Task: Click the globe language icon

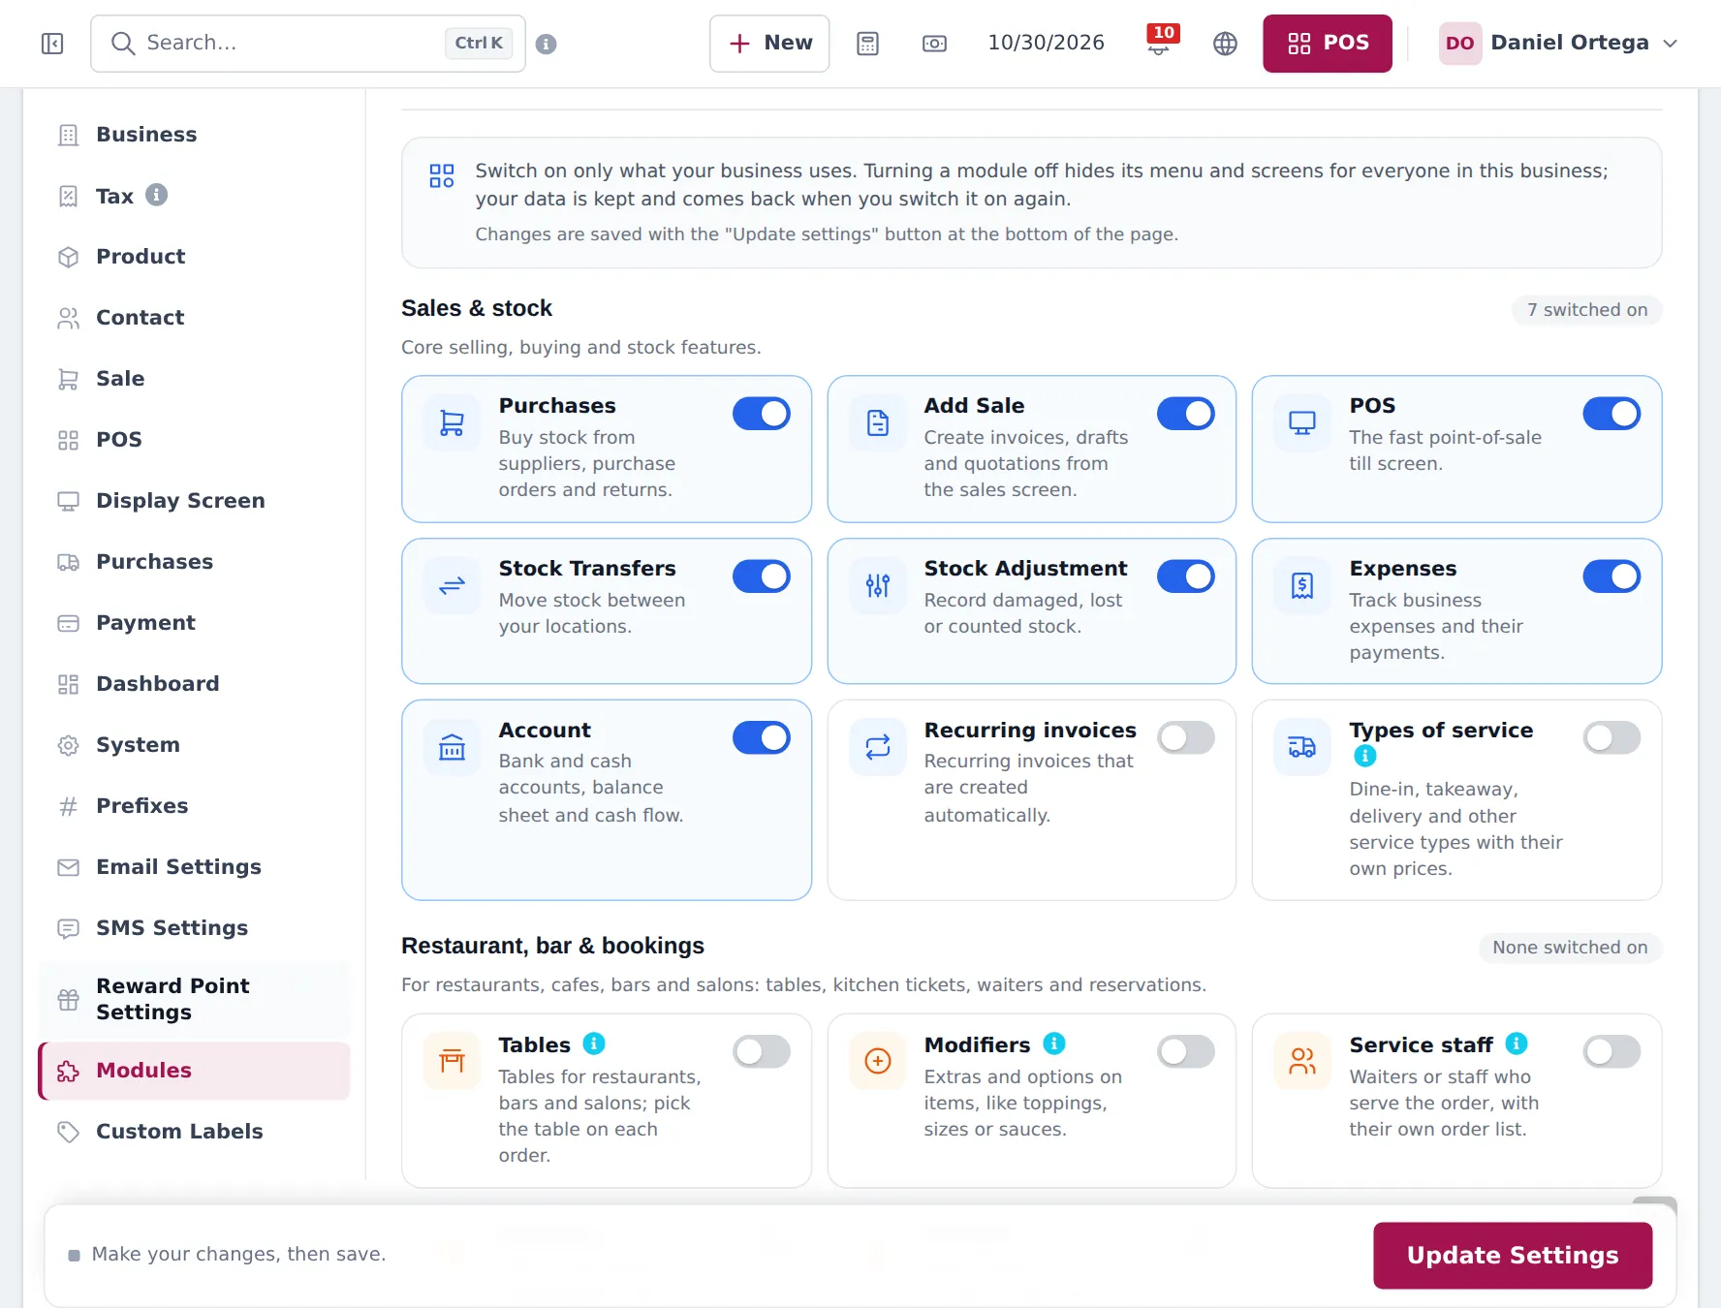Action: click(x=1225, y=44)
